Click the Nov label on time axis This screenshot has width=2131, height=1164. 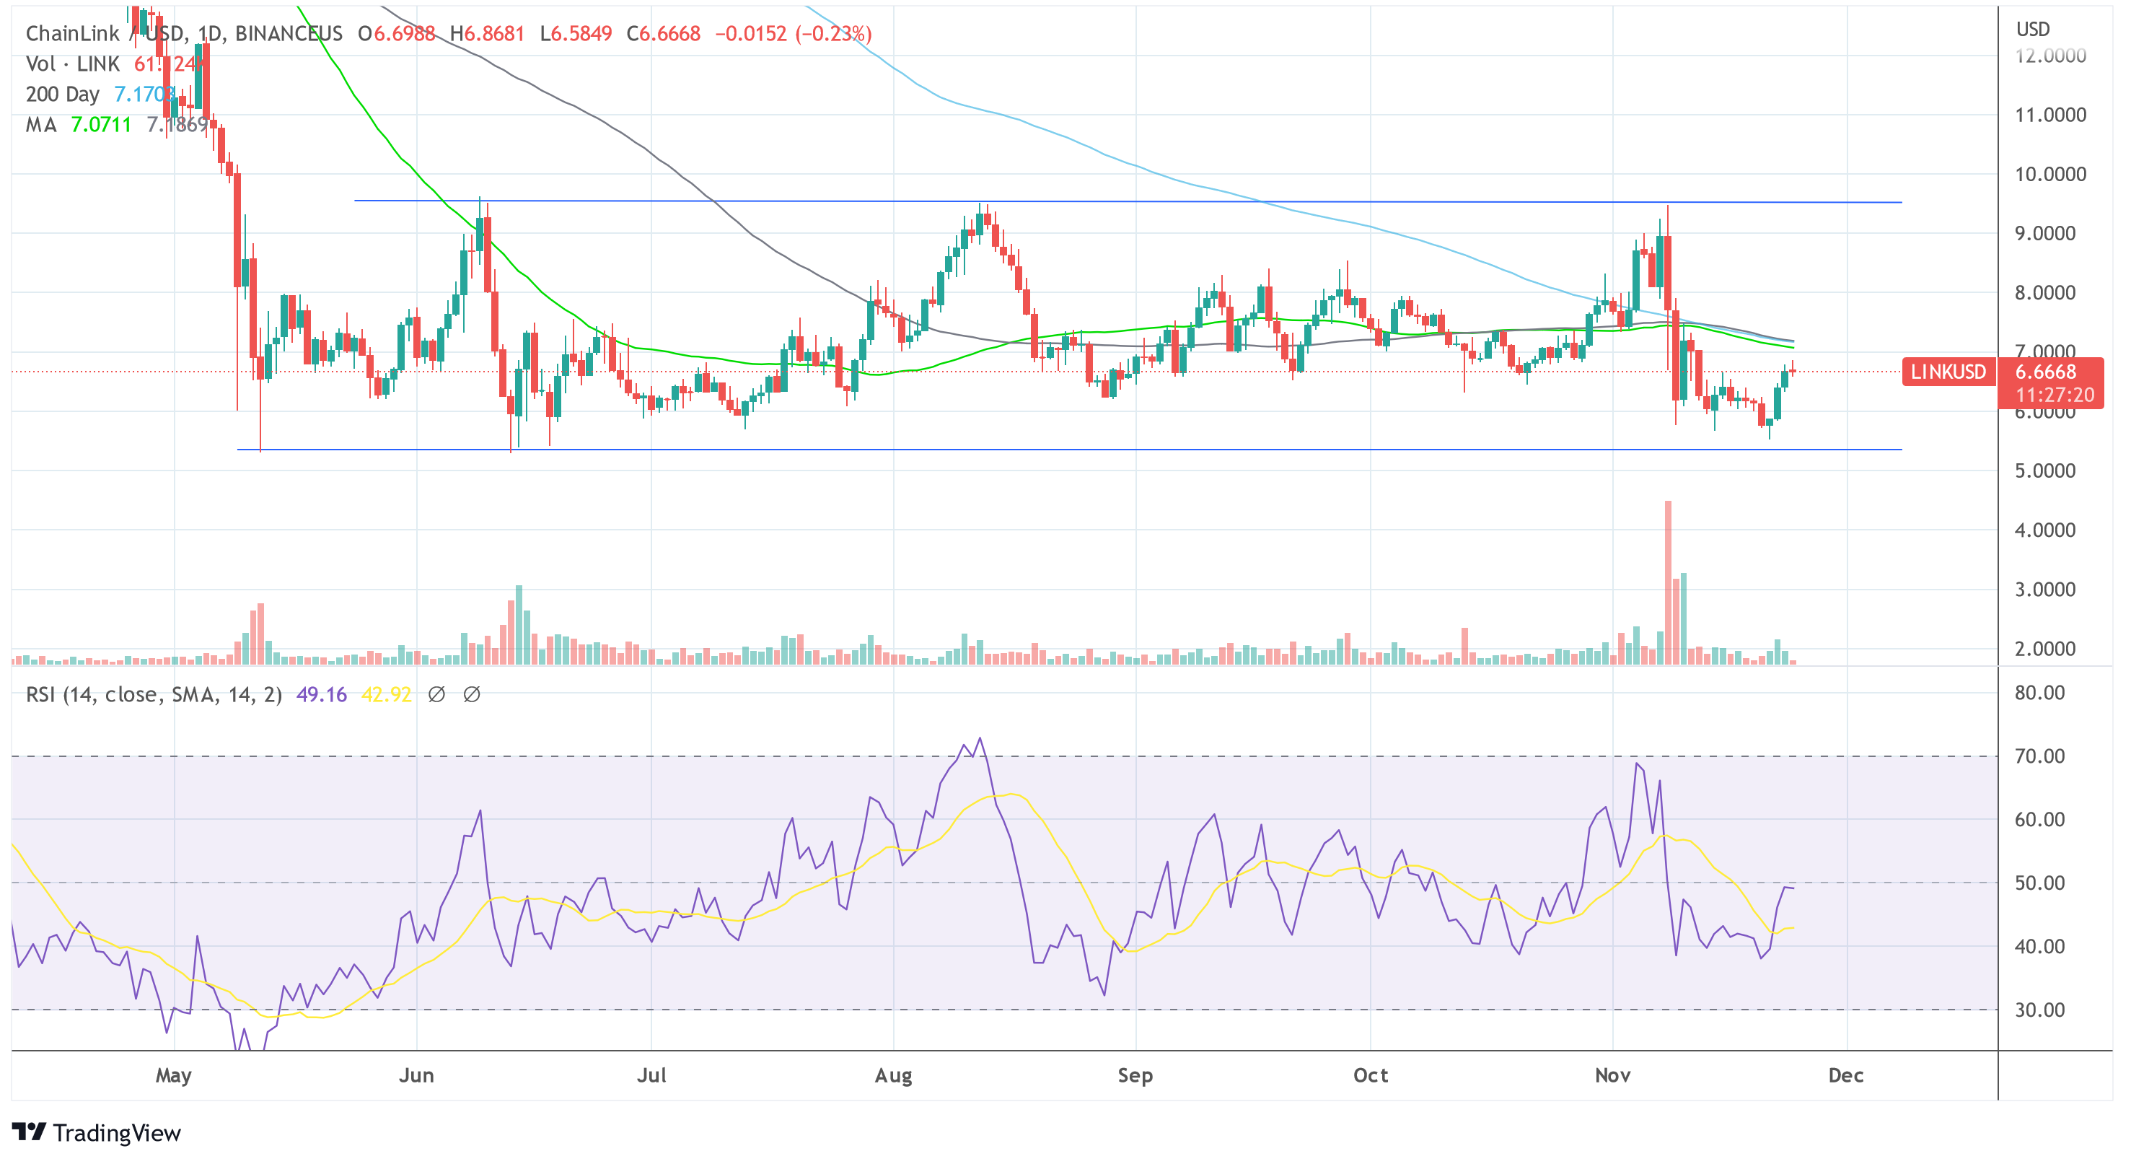pos(1612,1075)
